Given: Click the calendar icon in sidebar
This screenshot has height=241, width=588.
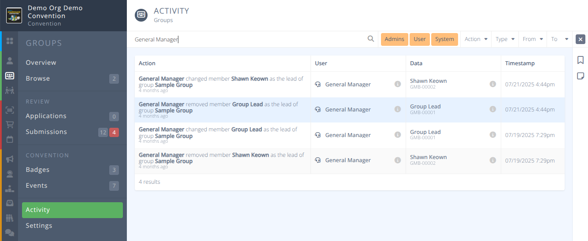Looking at the screenshot, I should (x=9, y=139).
